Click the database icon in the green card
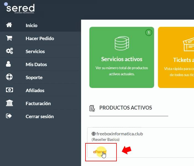 [x=122, y=43]
